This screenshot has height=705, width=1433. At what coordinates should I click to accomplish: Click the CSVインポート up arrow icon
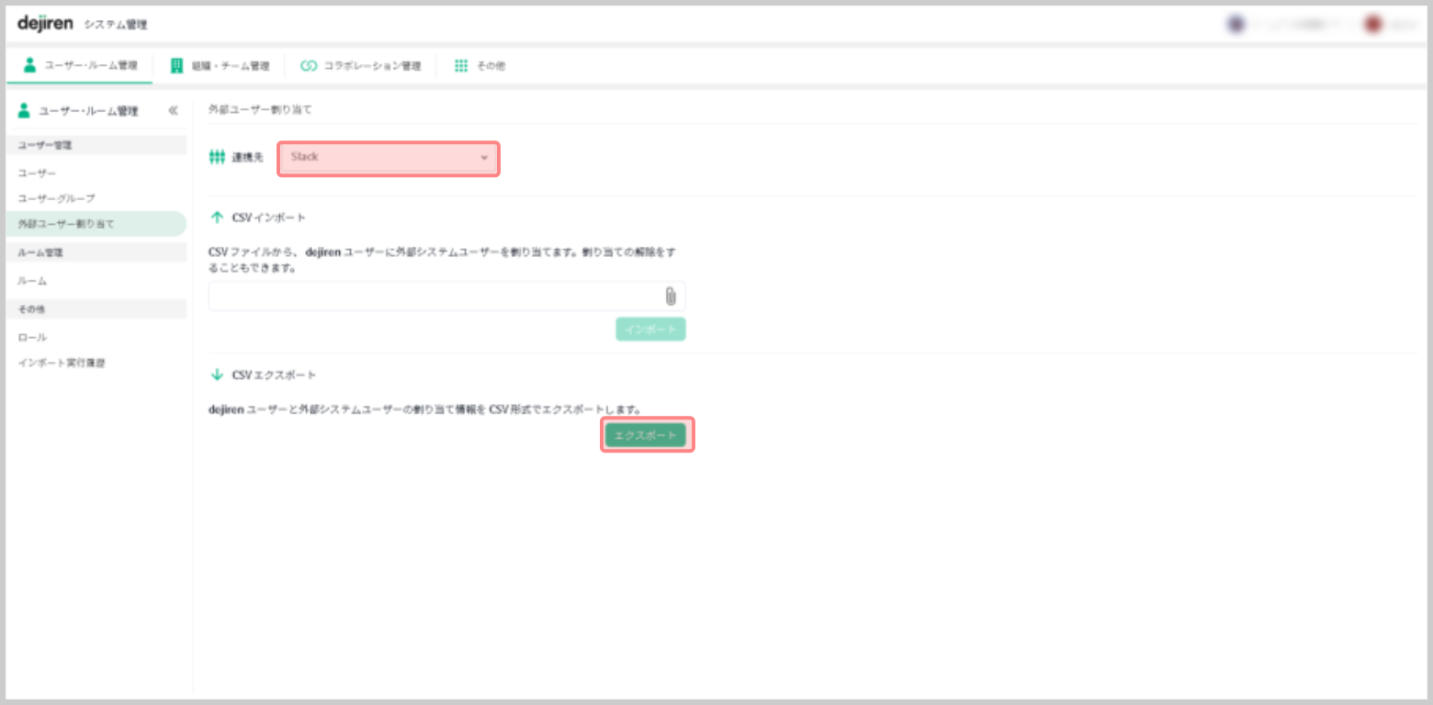(x=217, y=218)
